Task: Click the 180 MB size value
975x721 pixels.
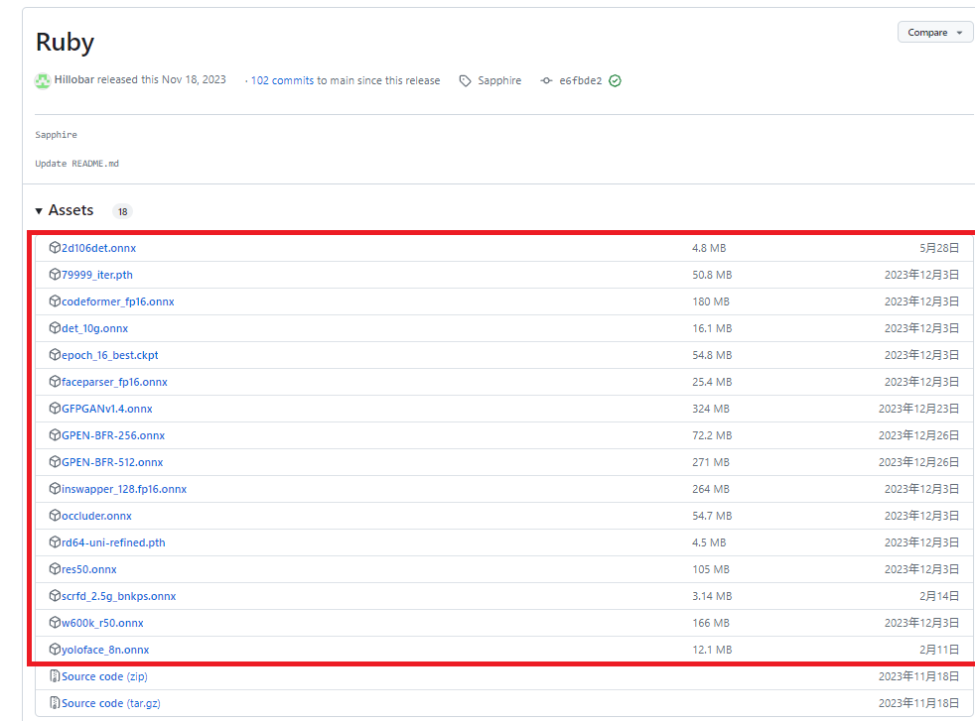Action: (711, 301)
